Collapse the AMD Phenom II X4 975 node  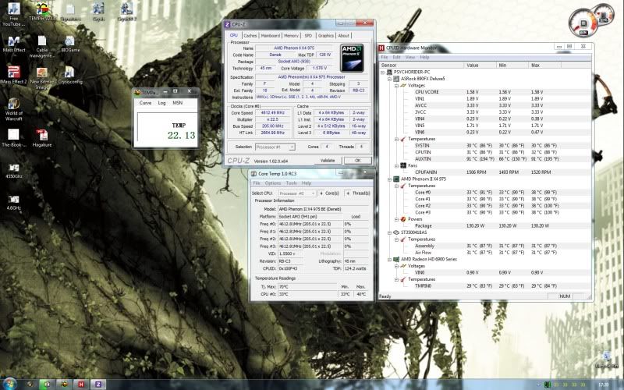coord(389,179)
